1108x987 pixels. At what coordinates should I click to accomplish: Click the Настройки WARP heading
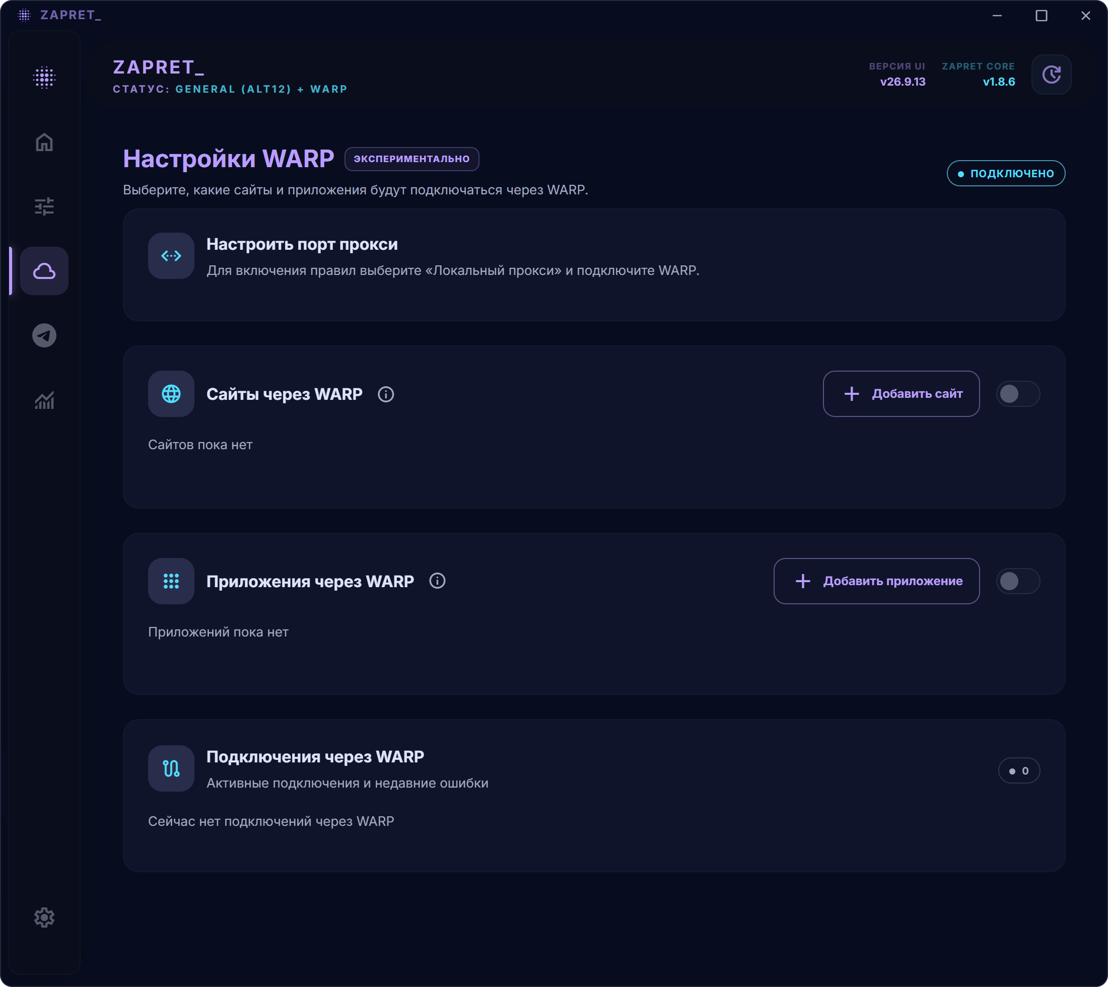click(x=228, y=159)
